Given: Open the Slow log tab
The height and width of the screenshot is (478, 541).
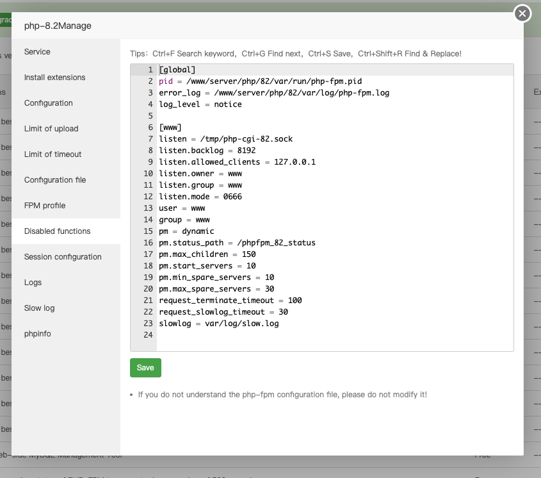Looking at the screenshot, I should (x=40, y=308).
